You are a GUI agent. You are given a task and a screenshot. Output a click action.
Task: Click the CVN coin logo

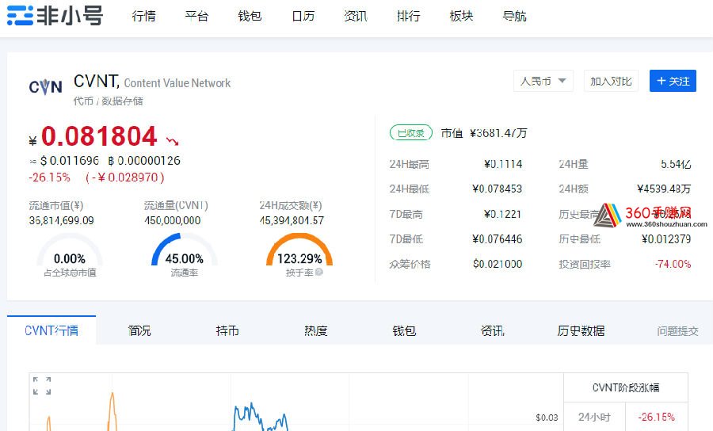pos(45,86)
